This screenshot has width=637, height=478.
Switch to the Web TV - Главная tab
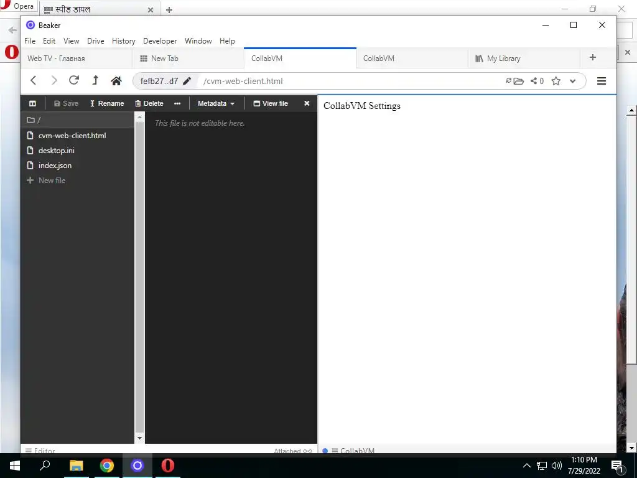click(x=76, y=58)
